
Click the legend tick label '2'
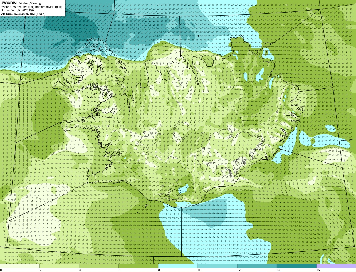(x=40, y=270)
